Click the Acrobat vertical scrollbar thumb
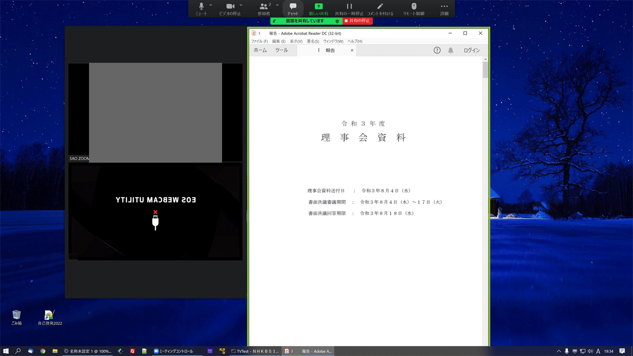 click(x=486, y=69)
